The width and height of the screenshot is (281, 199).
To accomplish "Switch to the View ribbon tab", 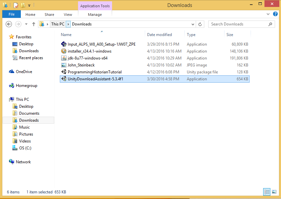I will [68, 14].
